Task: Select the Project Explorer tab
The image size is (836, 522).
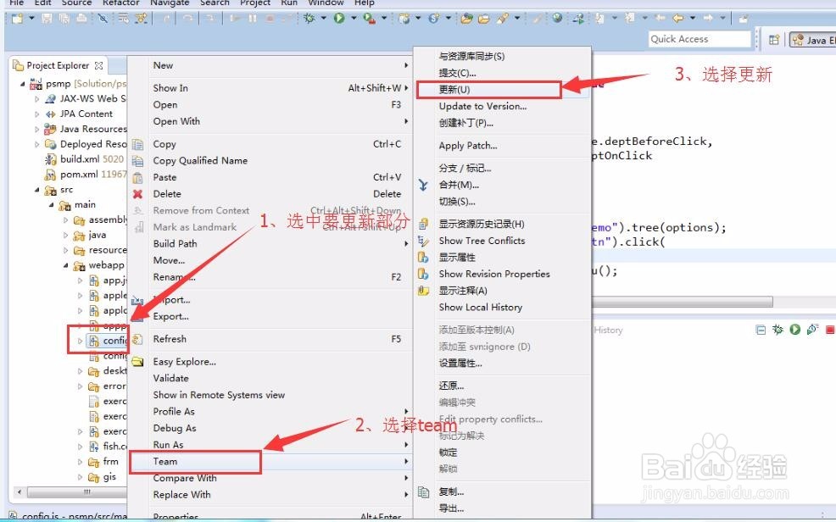Action: (58, 65)
